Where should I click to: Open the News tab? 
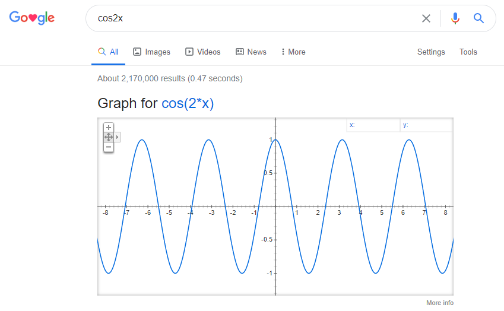pyautogui.click(x=251, y=52)
